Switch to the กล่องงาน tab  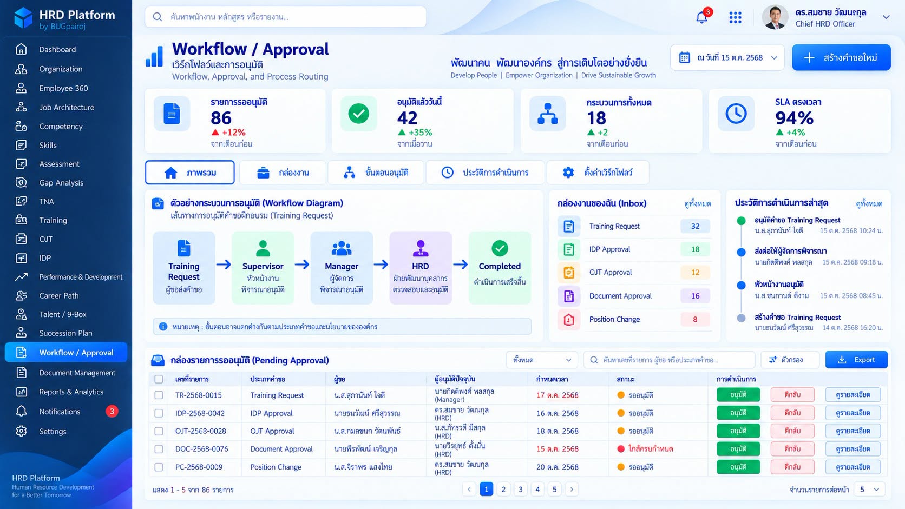[x=283, y=173]
